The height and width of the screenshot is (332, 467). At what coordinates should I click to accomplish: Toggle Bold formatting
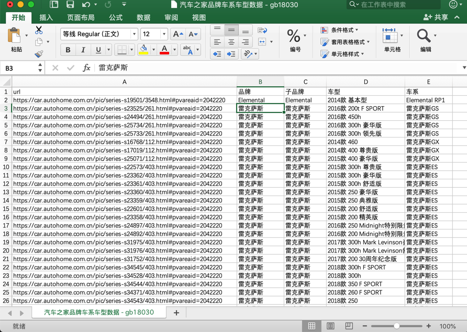68,50
